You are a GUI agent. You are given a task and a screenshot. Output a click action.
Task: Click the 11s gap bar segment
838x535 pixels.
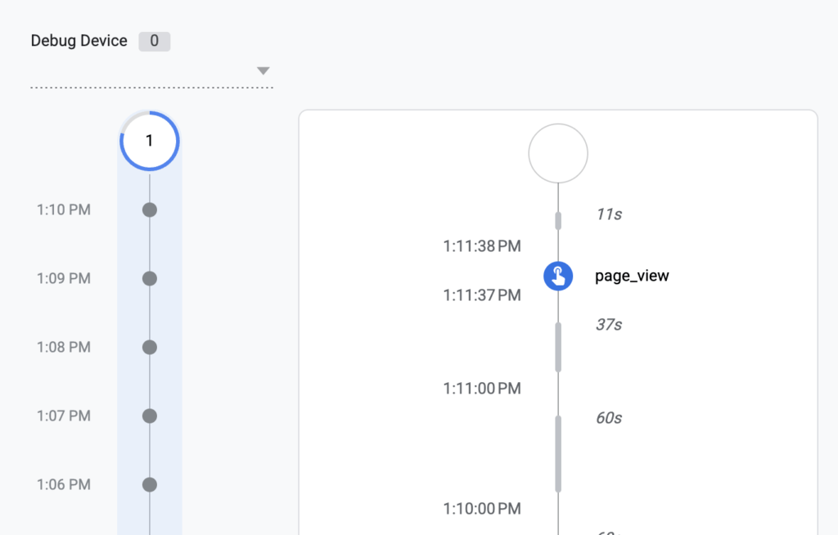point(558,221)
